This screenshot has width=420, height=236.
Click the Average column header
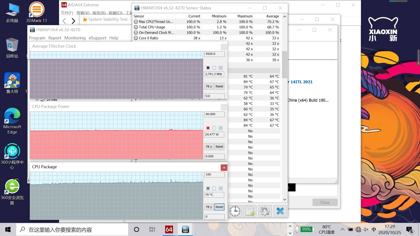pyautogui.click(x=272, y=16)
